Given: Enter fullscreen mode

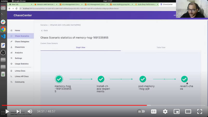Looking at the screenshot, I should (200, 112).
